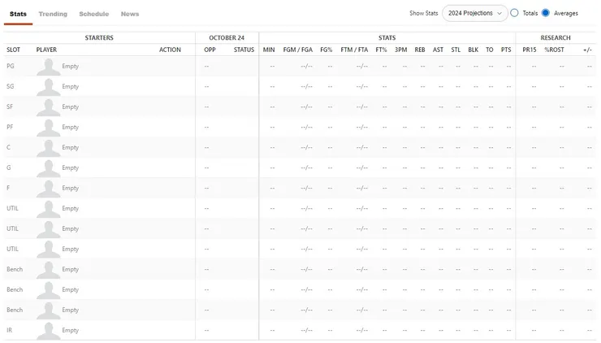This screenshot has height=343, width=601.
Task: Click the IR slot empty player avatar
Action: point(48,331)
